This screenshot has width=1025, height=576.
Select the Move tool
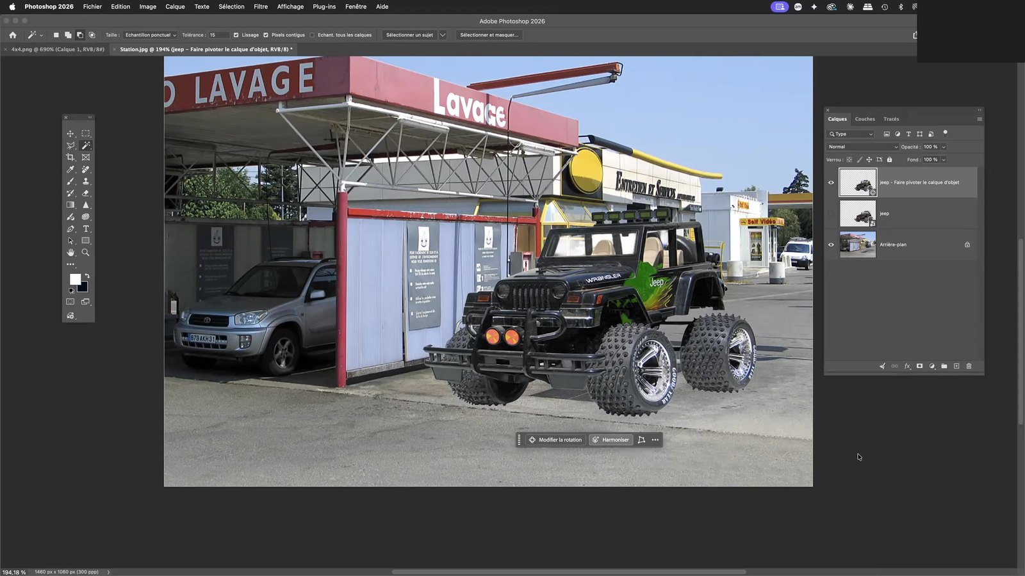point(70,134)
